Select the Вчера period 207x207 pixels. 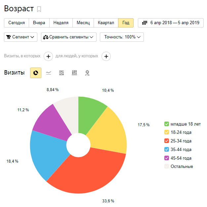point(39,23)
